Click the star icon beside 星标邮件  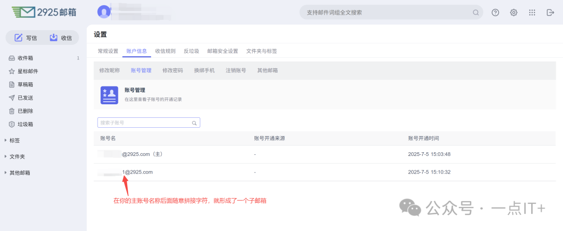[x=11, y=71]
